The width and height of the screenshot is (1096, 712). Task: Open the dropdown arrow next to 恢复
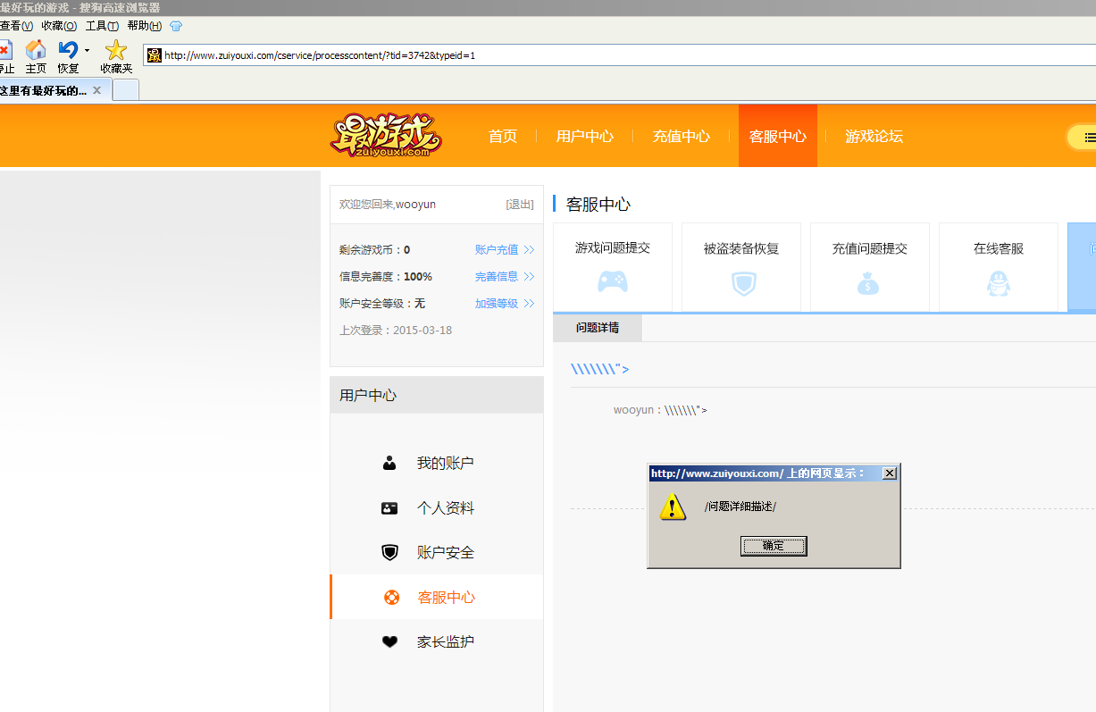coord(87,51)
